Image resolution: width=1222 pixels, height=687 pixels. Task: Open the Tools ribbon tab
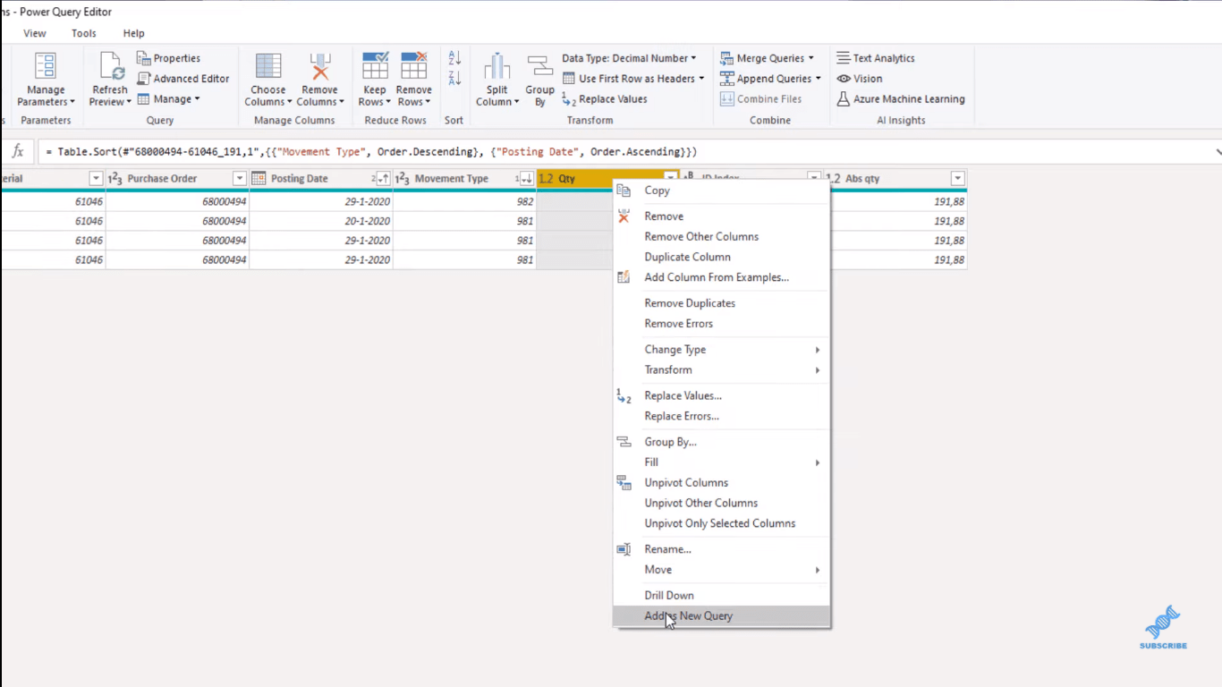(x=84, y=33)
